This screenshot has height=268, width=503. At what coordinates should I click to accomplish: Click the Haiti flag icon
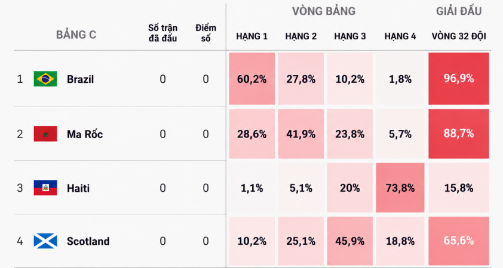coord(45,188)
